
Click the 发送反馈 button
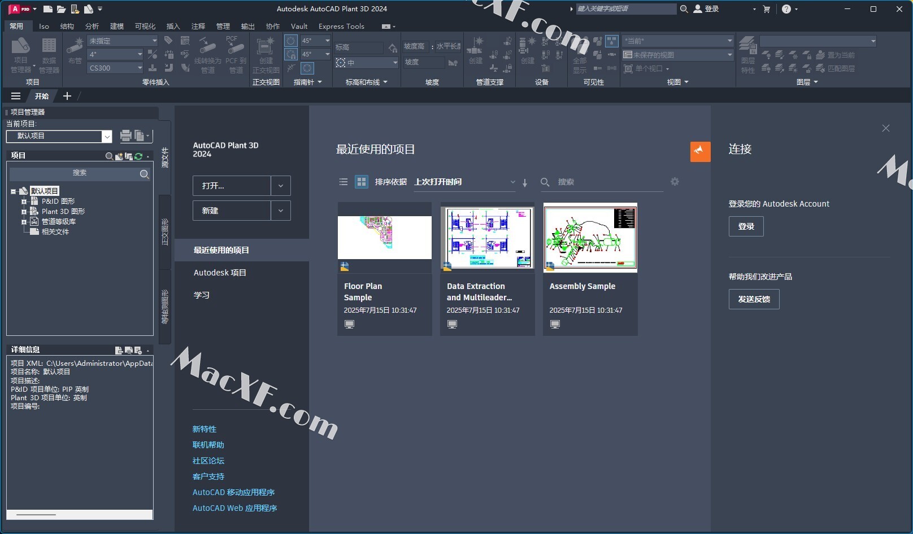754,299
